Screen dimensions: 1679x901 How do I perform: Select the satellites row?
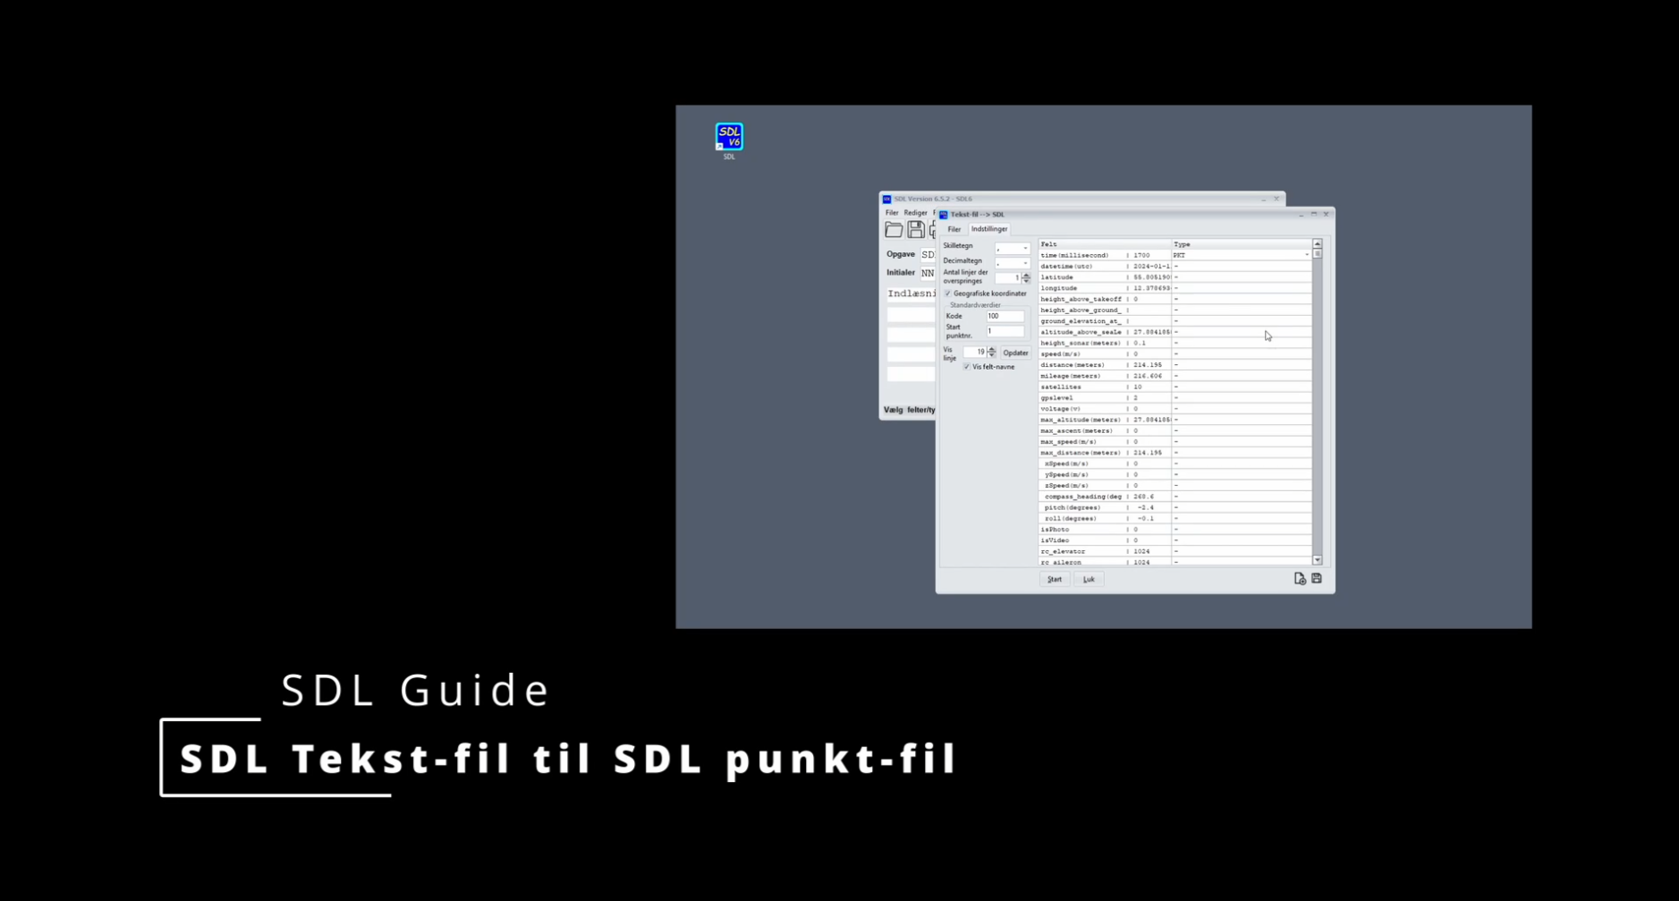(x=1174, y=387)
